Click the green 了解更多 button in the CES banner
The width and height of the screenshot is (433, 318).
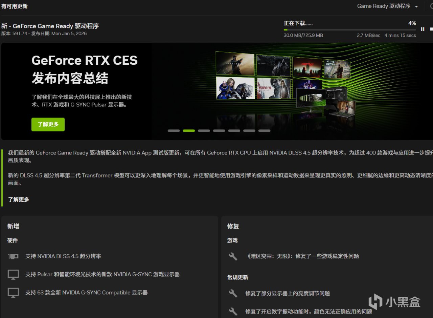(x=48, y=124)
